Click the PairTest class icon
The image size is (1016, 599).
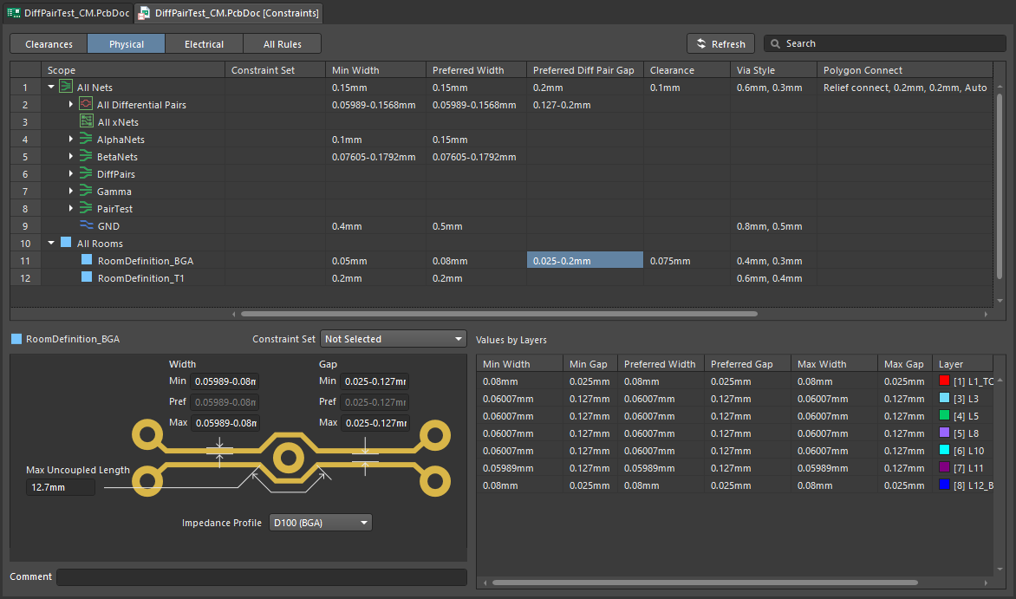[x=86, y=208]
